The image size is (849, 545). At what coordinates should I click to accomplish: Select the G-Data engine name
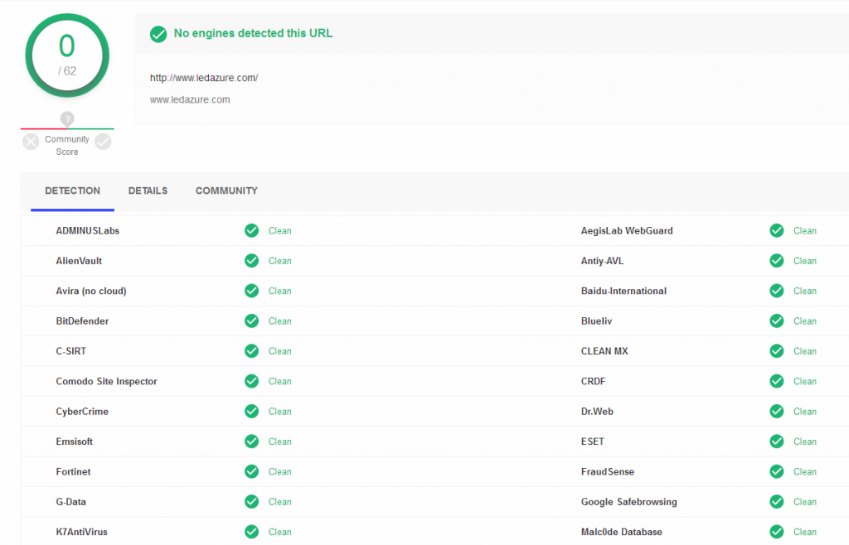71,502
